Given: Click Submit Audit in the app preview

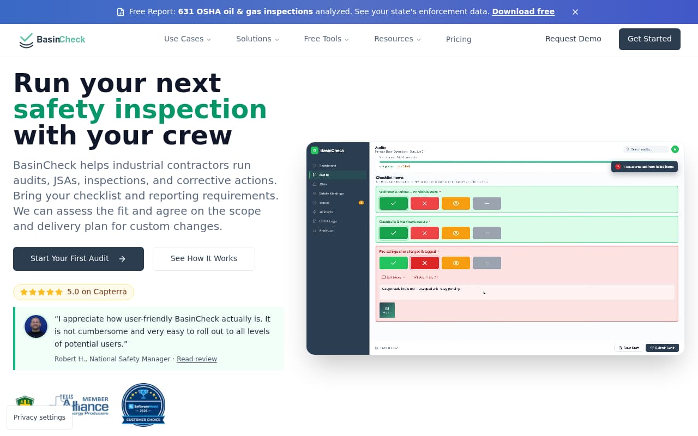Looking at the screenshot, I should (x=662, y=348).
